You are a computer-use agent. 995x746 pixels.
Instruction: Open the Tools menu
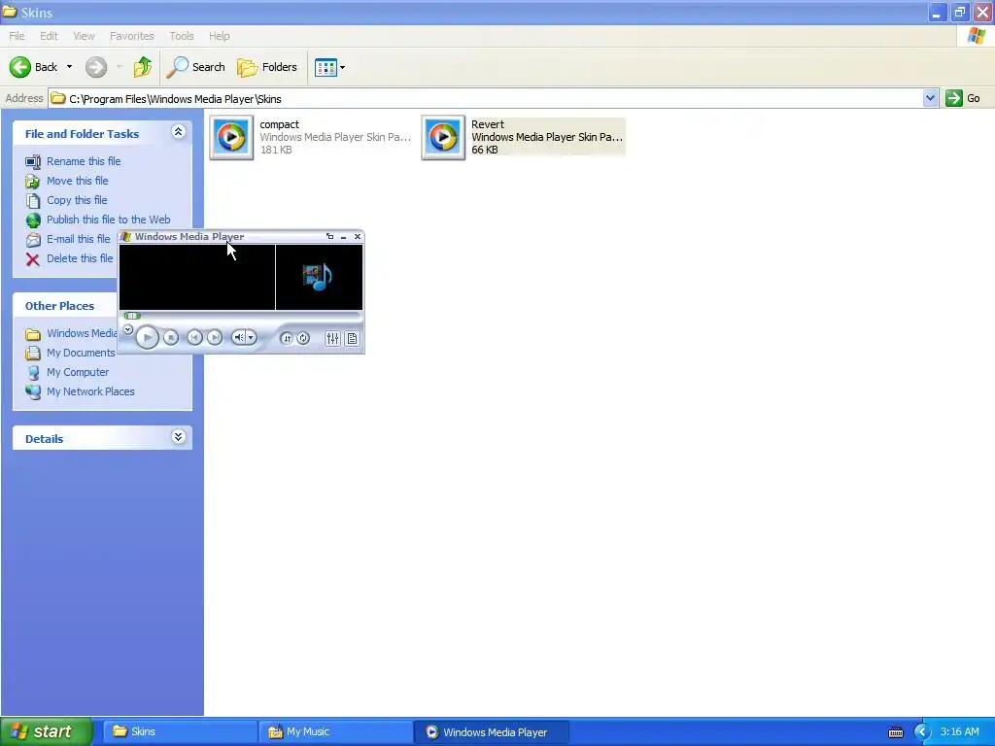pos(182,36)
